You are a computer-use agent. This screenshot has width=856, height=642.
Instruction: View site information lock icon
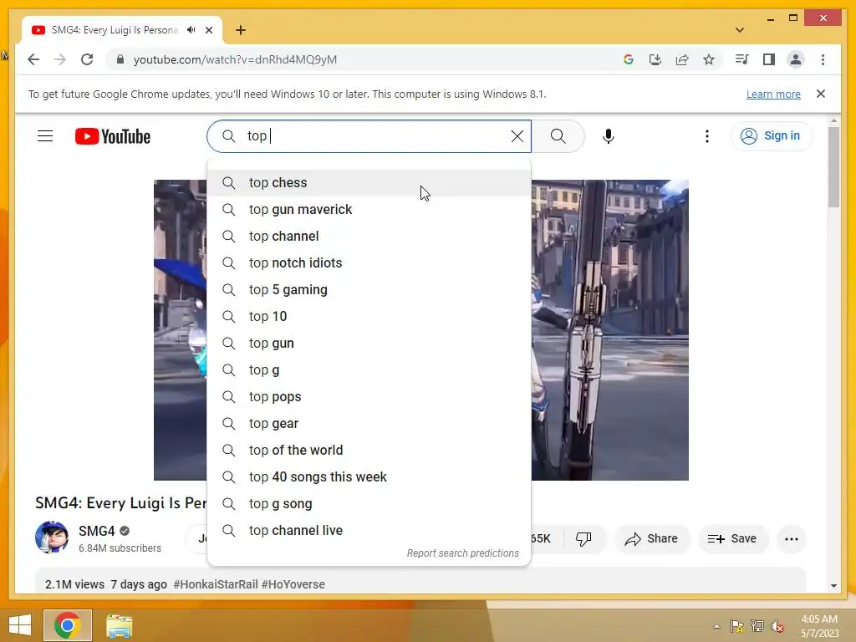120,59
